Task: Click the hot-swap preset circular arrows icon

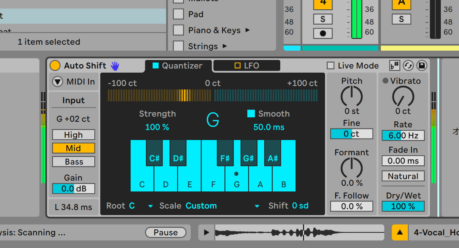Action: coord(408,66)
